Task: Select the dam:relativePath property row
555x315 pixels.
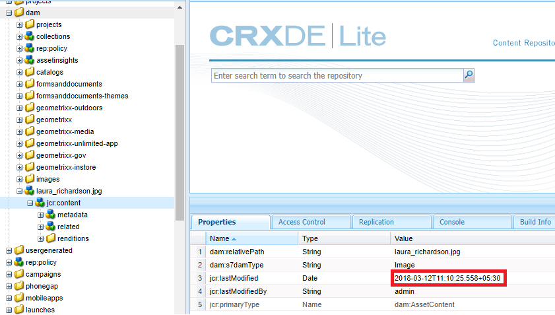Action: [x=373, y=252]
